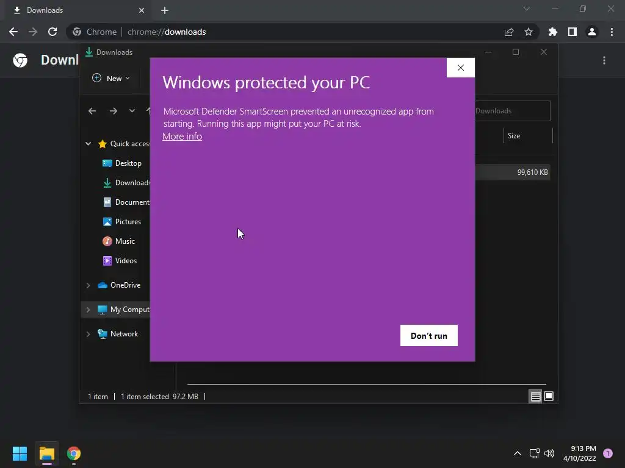Viewport: 625px width, 468px height.
Task: Go back in File Explorer navigation
Action: point(92,111)
